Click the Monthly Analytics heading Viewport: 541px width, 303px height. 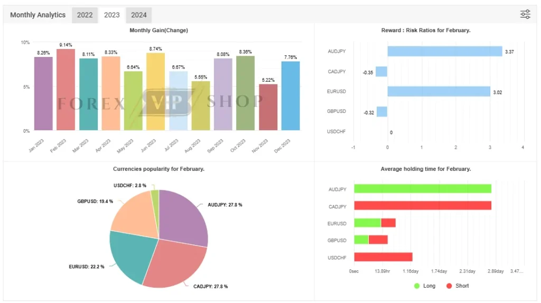[38, 15]
